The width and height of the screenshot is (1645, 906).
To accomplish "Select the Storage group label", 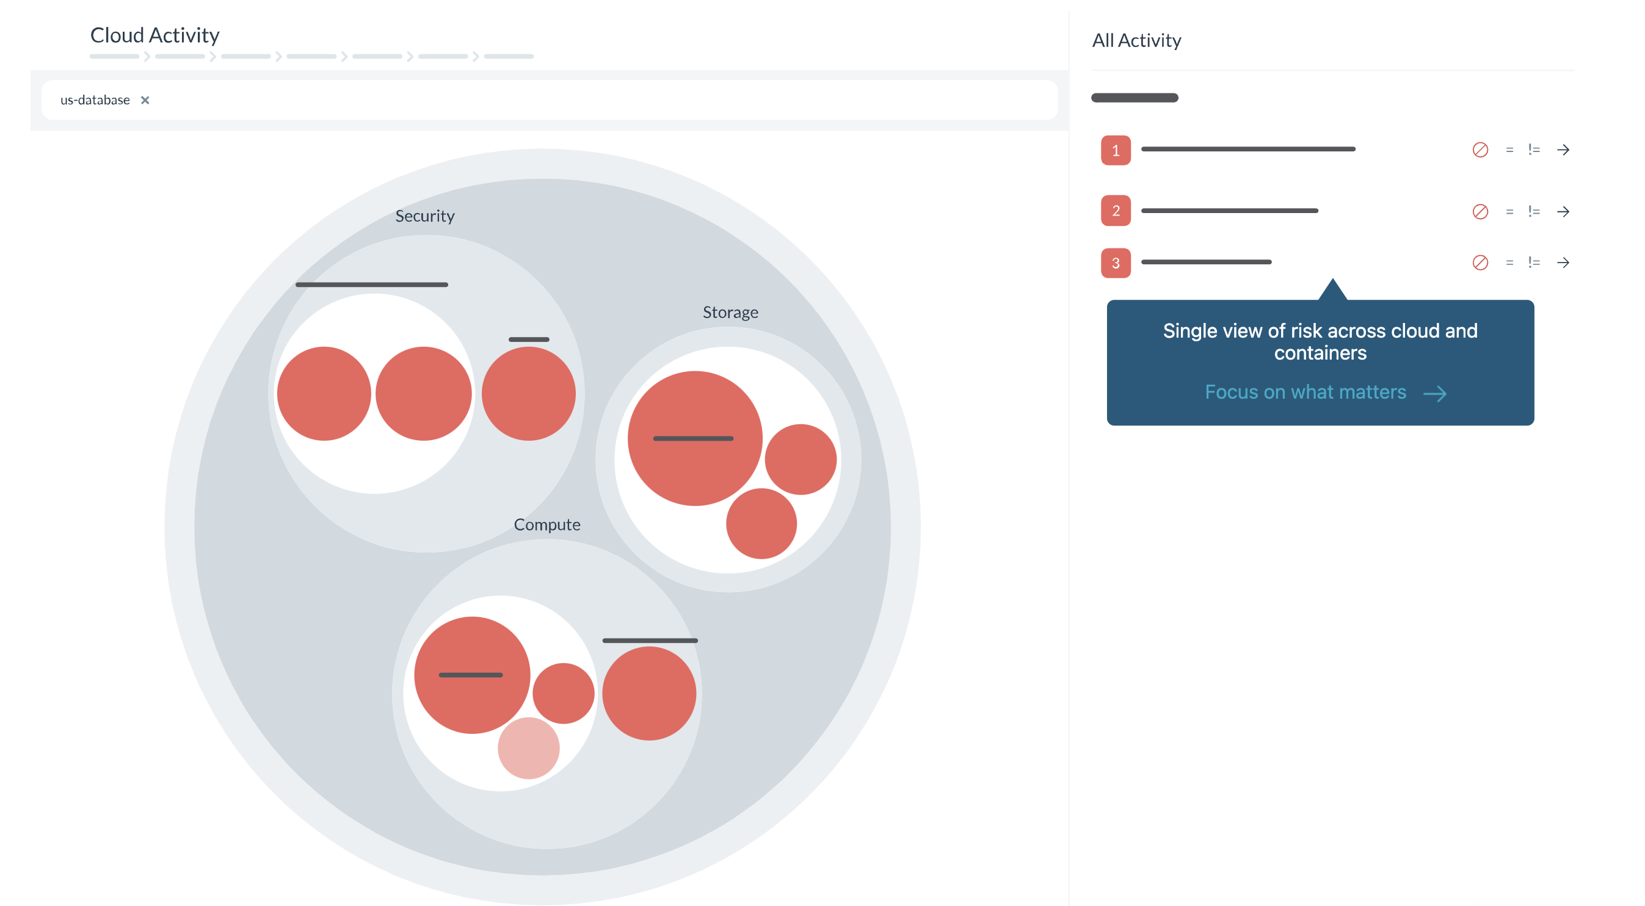I will pyautogui.click(x=730, y=312).
